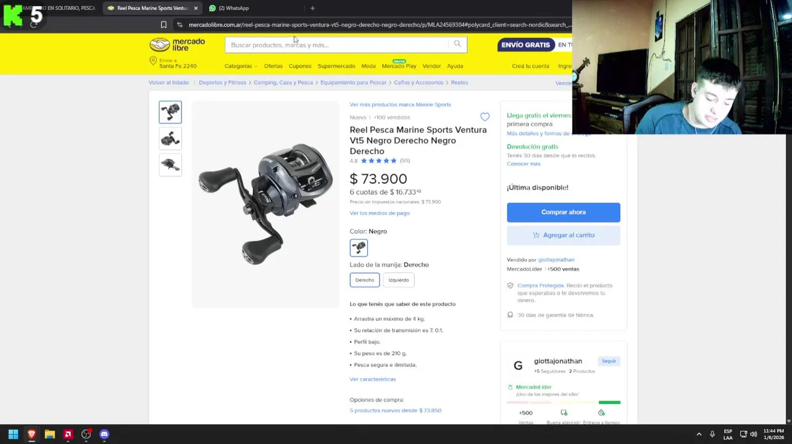Click the search magnifier icon
Screen dimensions: 792x444
coord(457,44)
